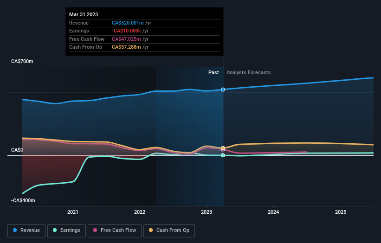381x243 pixels.
Task: Toggle the Free Cash Flow legend button
Action: coord(115,230)
